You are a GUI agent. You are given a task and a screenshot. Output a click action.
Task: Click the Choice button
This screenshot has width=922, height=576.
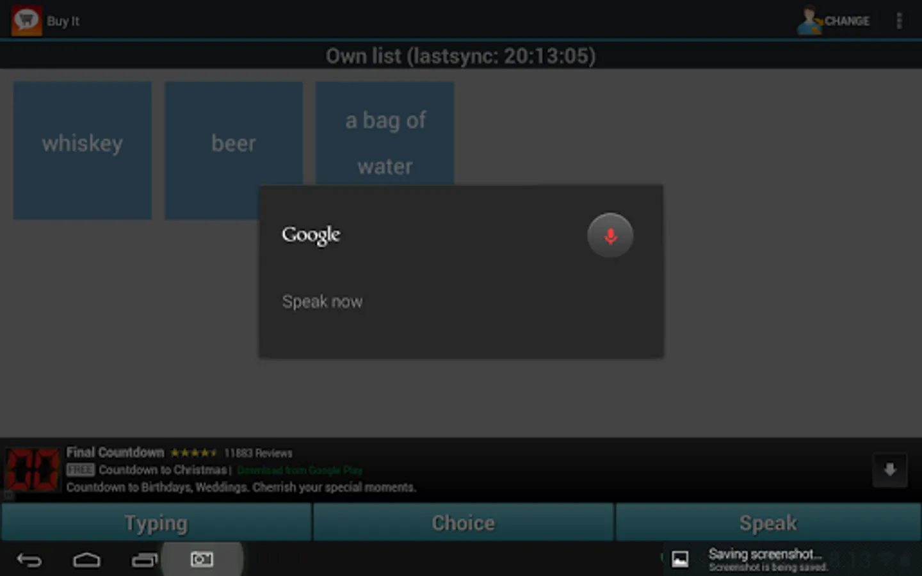click(463, 522)
